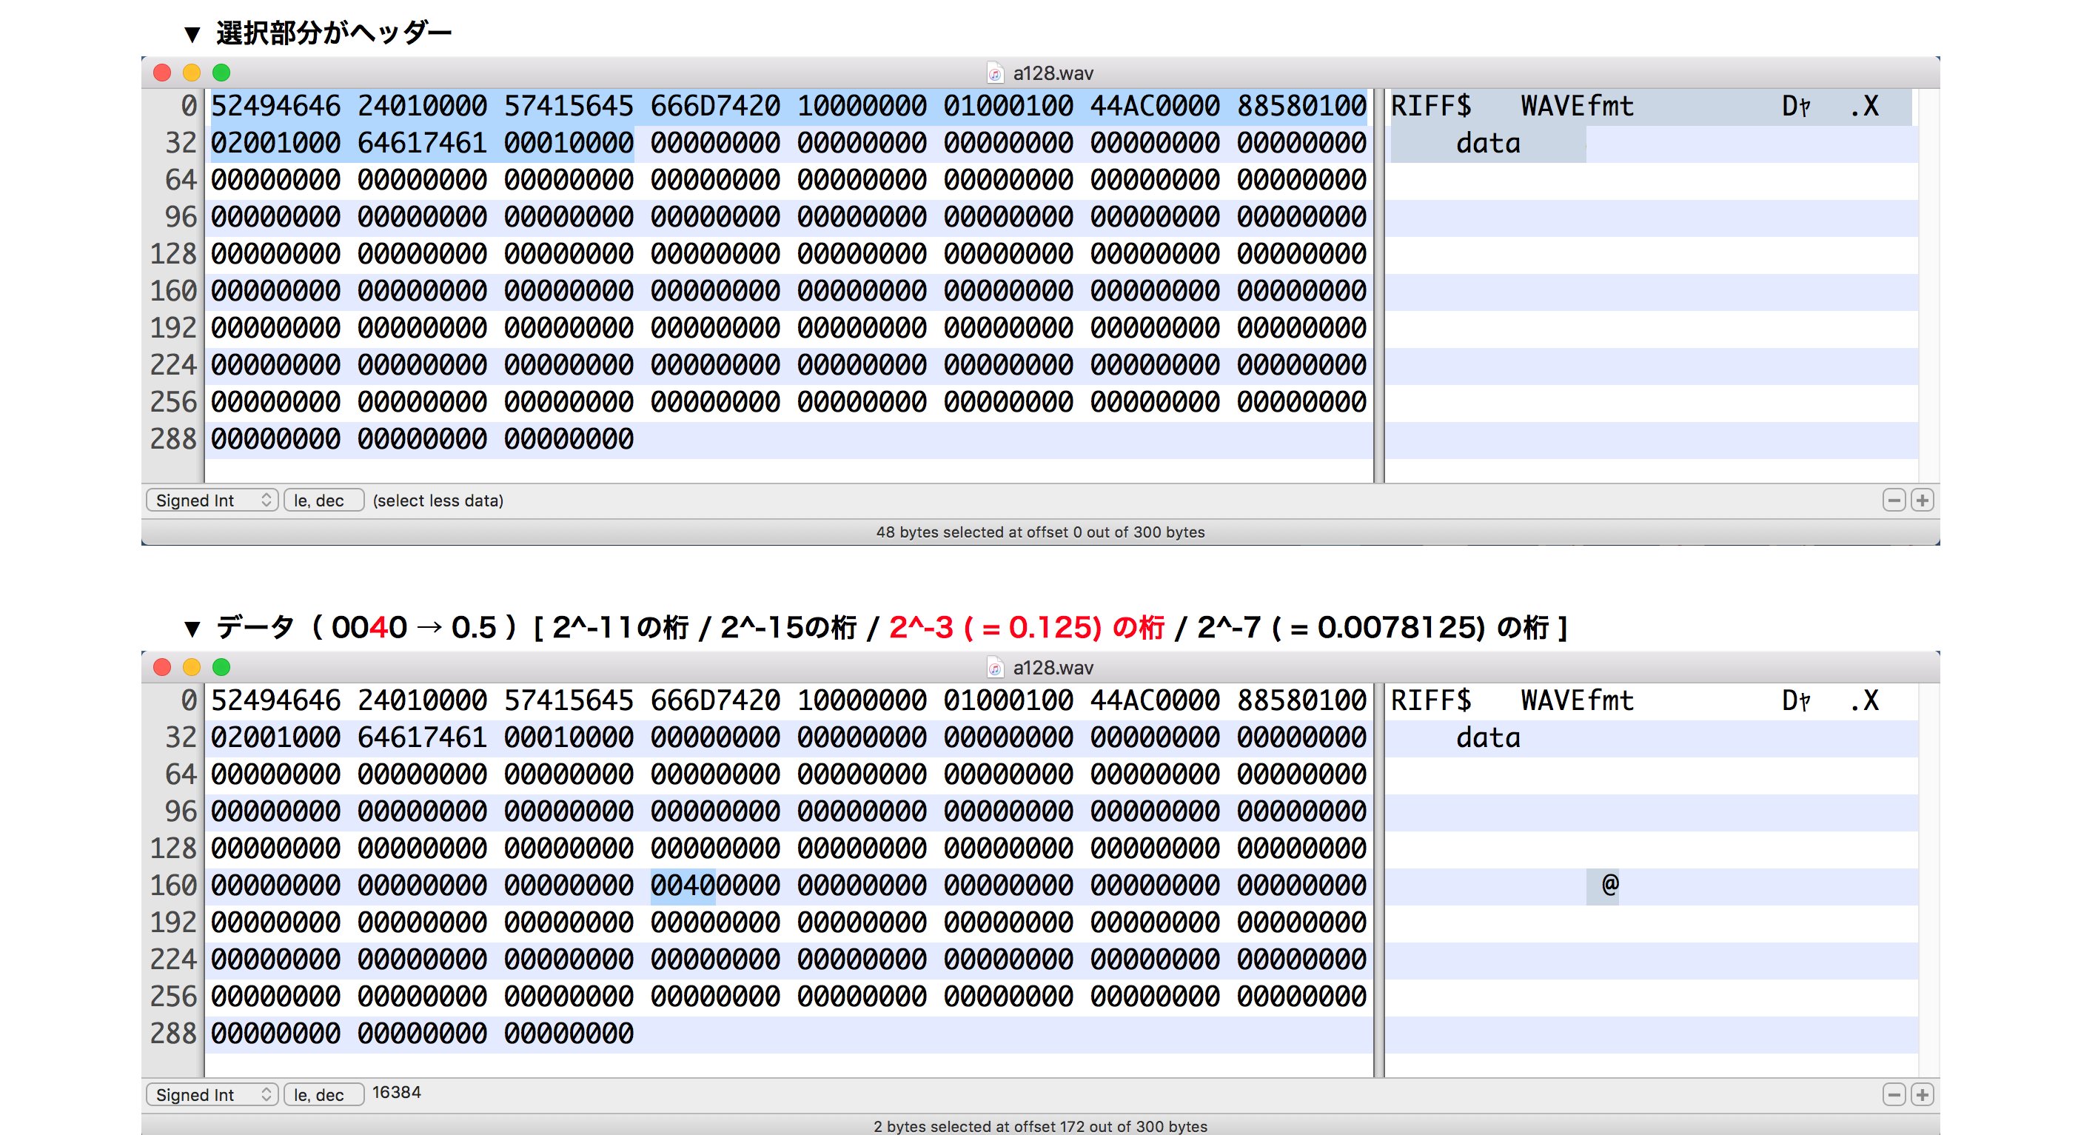Click the 16384 value field in bottom window

[396, 1092]
